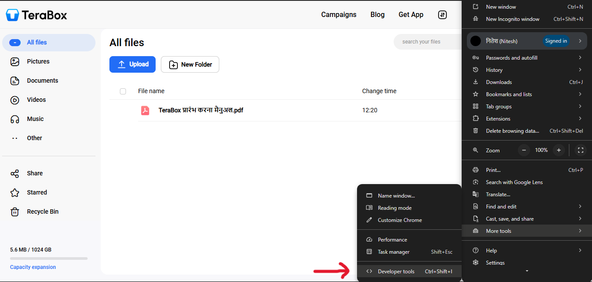This screenshot has height=282, width=592.
Task: Click the PDF icon of the TeraBox manual file
Action: (145, 111)
